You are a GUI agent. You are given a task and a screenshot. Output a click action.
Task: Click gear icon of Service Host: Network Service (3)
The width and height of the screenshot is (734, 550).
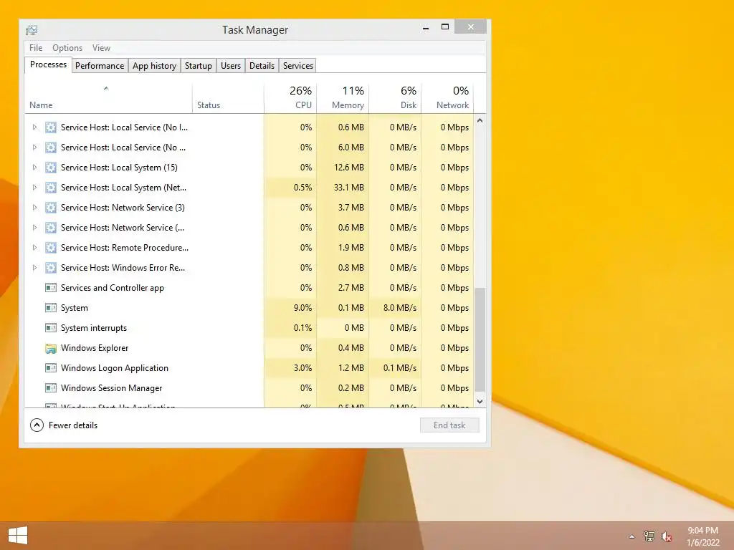(x=51, y=208)
